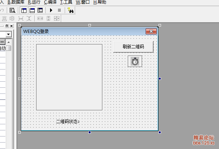Click the ellipsis button in property panel

click(x=3, y=42)
